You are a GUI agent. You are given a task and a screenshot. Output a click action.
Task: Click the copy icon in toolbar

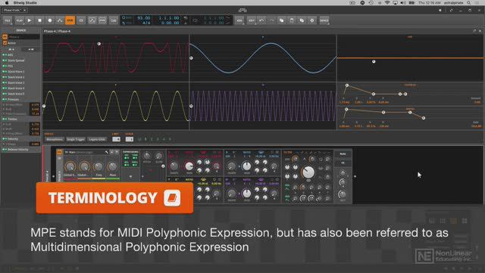point(281,20)
